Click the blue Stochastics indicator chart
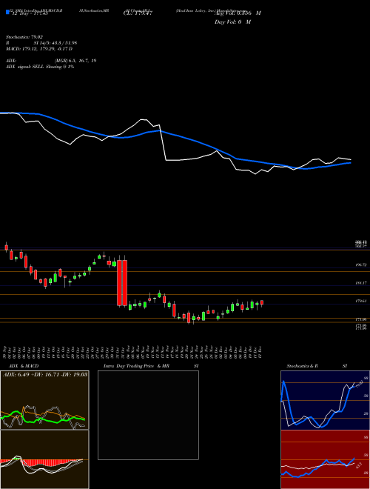The image size is (370, 489). (x=325, y=400)
